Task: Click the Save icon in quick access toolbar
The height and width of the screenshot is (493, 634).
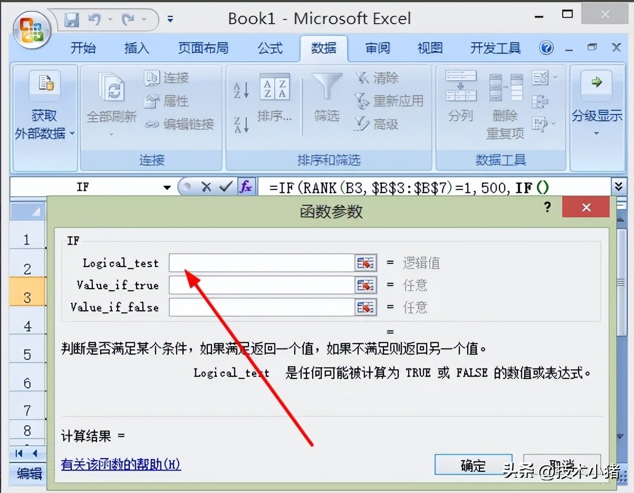Action: click(72, 20)
